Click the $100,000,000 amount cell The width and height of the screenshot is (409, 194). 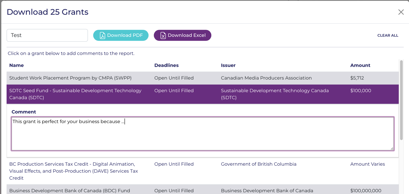click(x=366, y=191)
